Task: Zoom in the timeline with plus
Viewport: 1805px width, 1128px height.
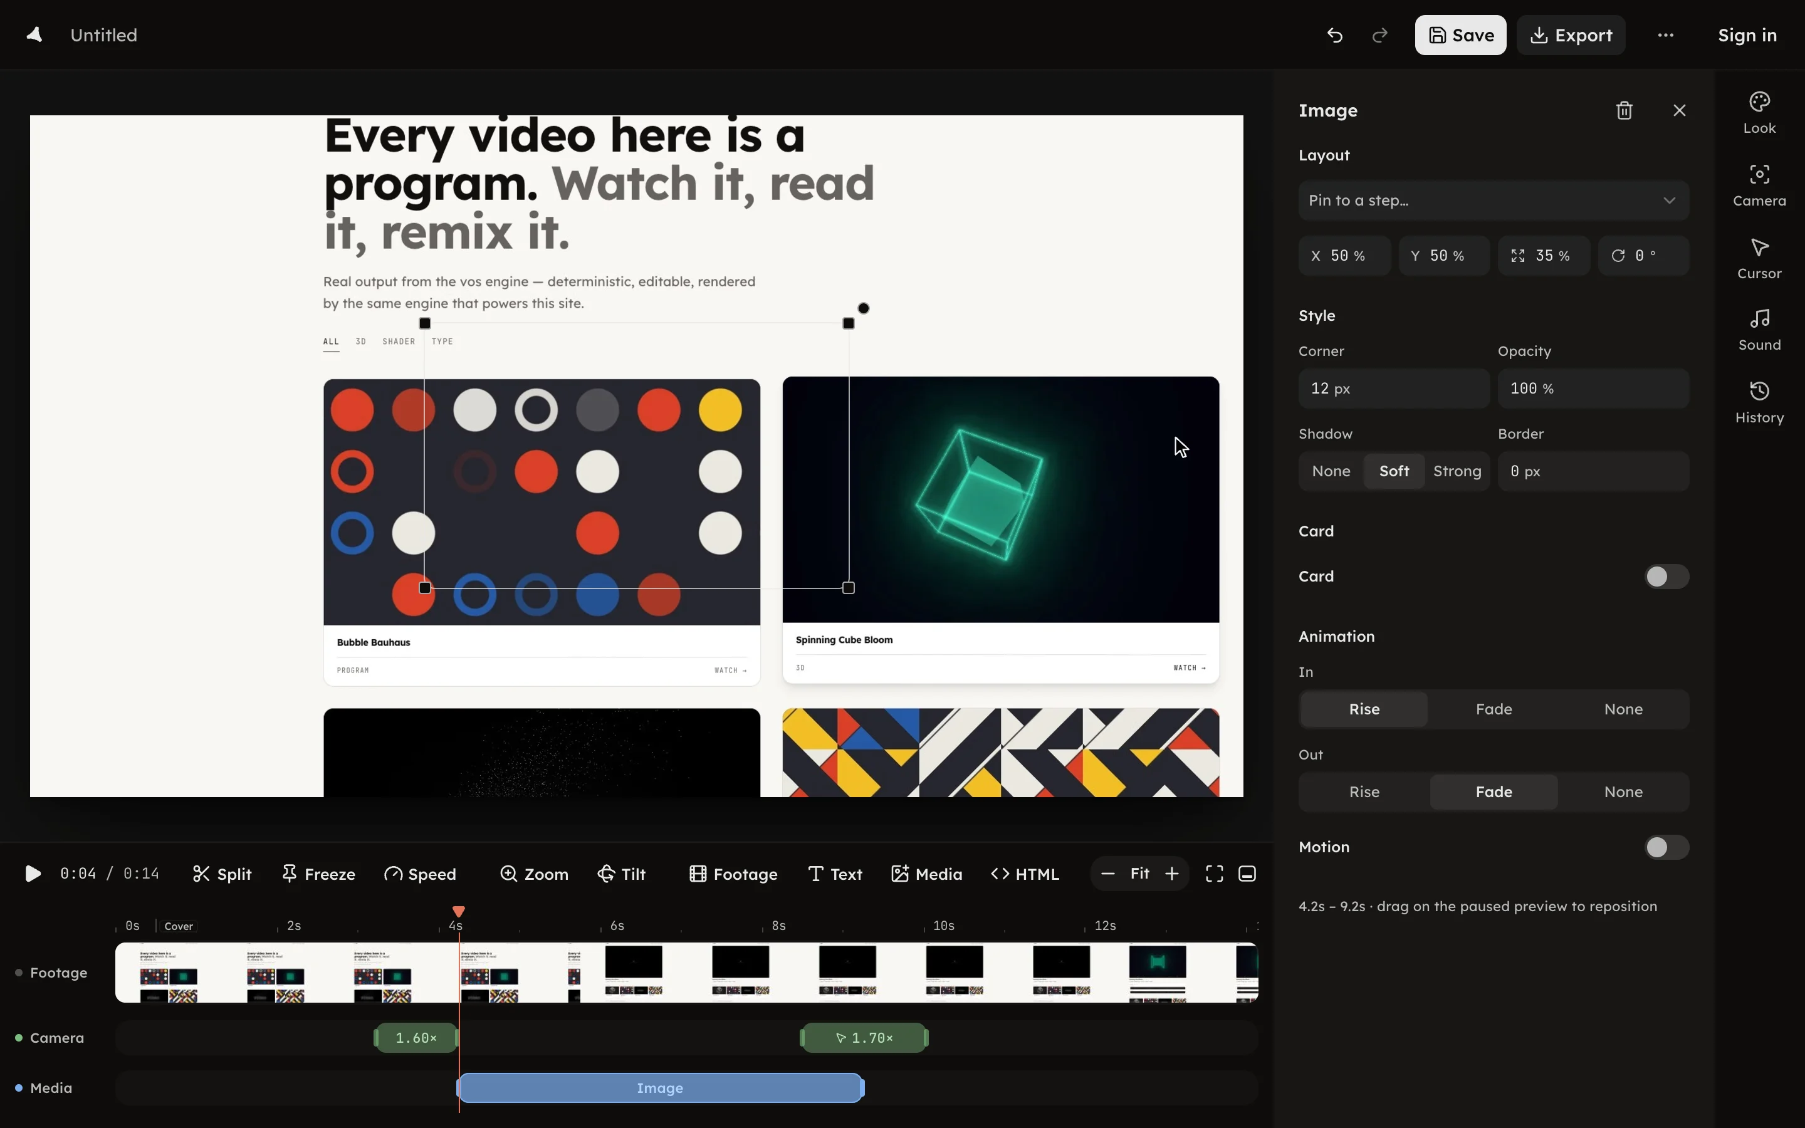Action: point(1172,874)
